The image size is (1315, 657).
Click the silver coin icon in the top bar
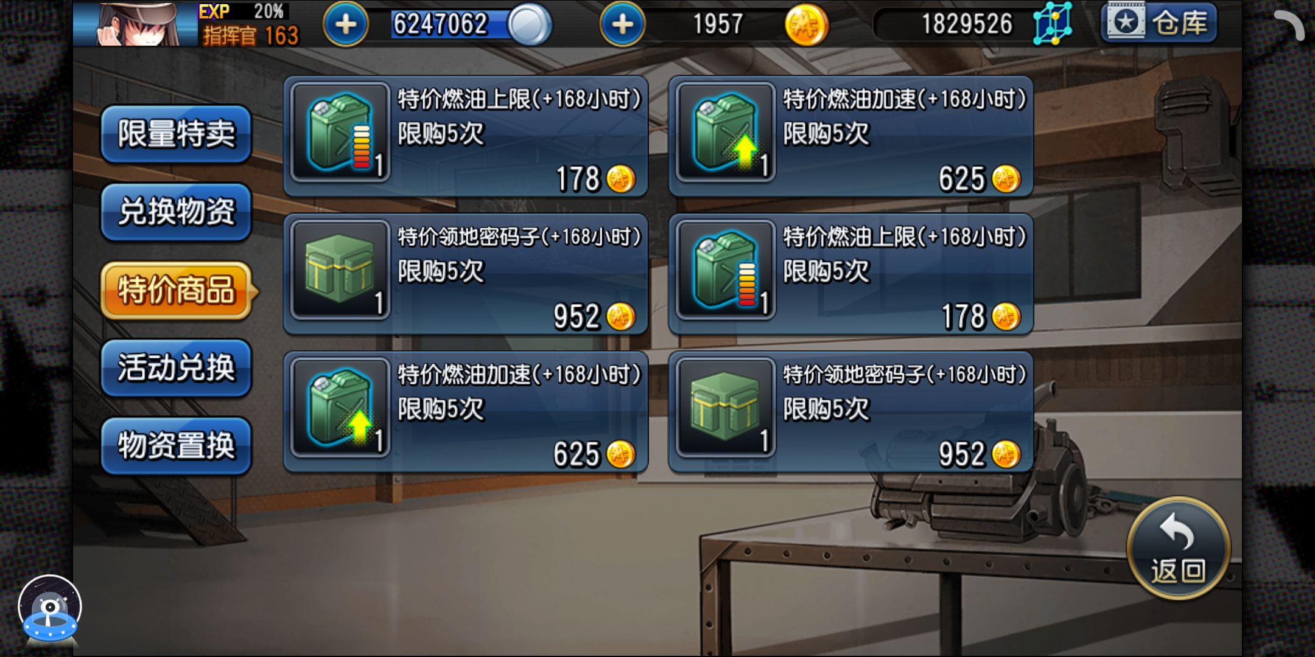[530, 25]
